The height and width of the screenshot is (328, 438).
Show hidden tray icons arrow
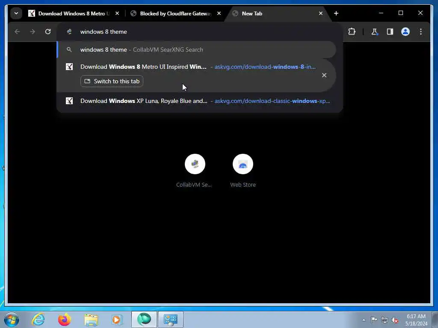click(x=364, y=320)
